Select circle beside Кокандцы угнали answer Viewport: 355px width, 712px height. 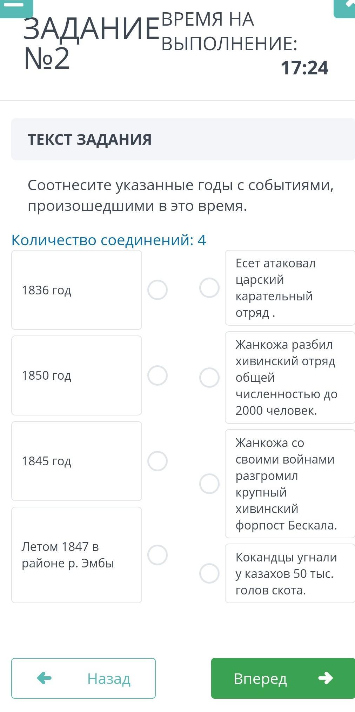point(209,573)
